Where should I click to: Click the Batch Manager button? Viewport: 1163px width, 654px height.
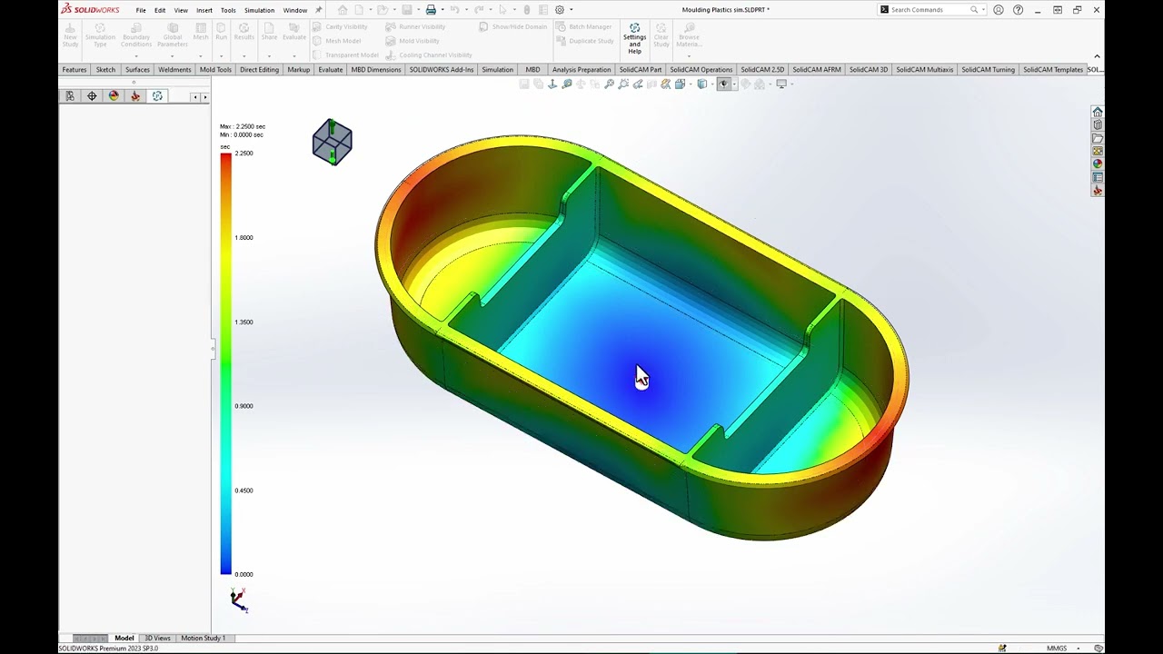tap(584, 26)
